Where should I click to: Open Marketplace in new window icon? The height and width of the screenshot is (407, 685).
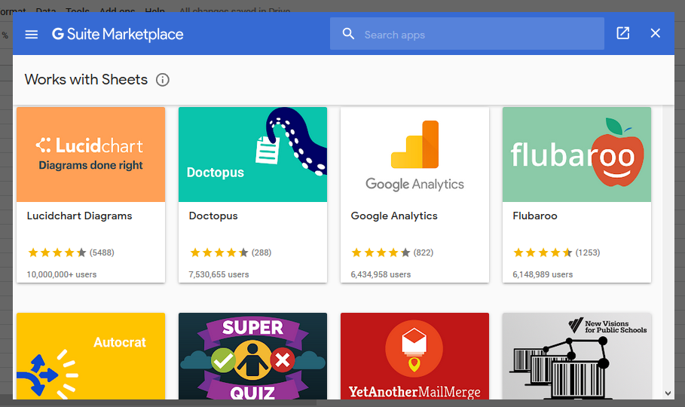point(623,34)
